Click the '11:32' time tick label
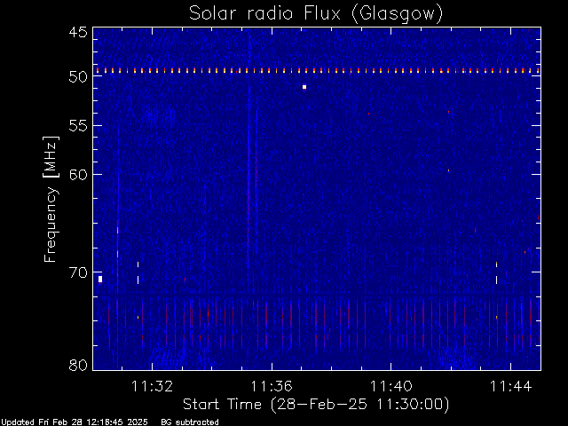 pyautogui.click(x=152, y=386)
